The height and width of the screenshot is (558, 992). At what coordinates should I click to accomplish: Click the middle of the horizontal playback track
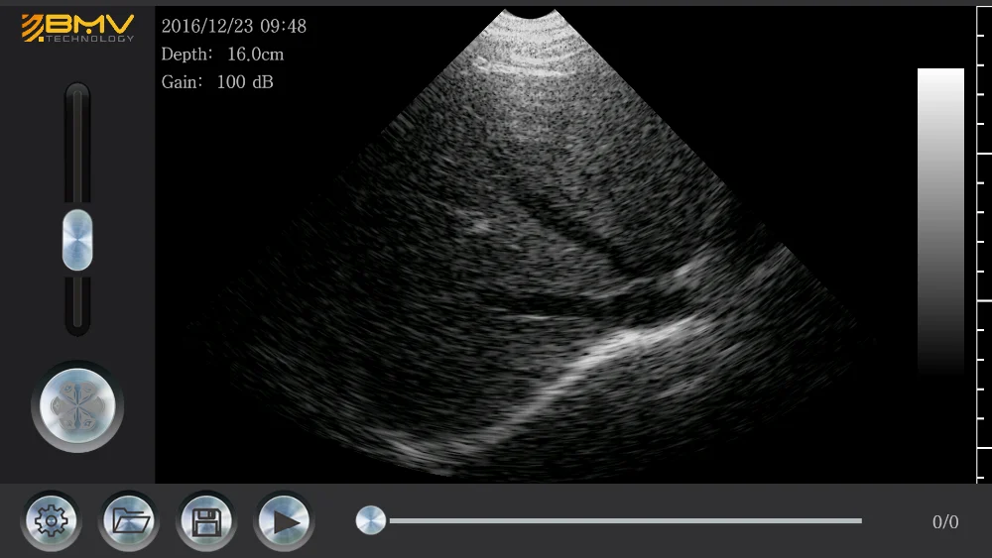click(x=625, y=520)
